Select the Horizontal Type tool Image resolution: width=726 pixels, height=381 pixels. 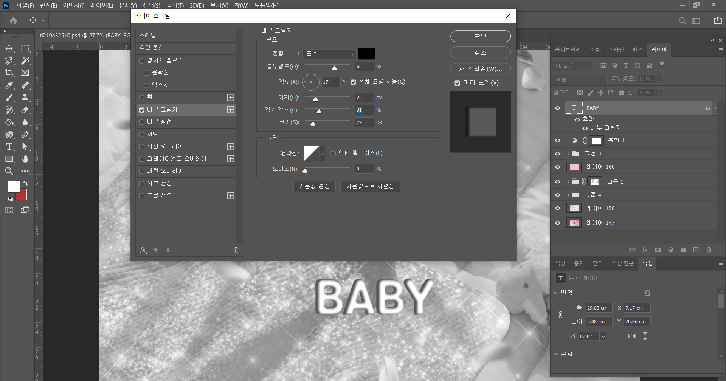9,147
